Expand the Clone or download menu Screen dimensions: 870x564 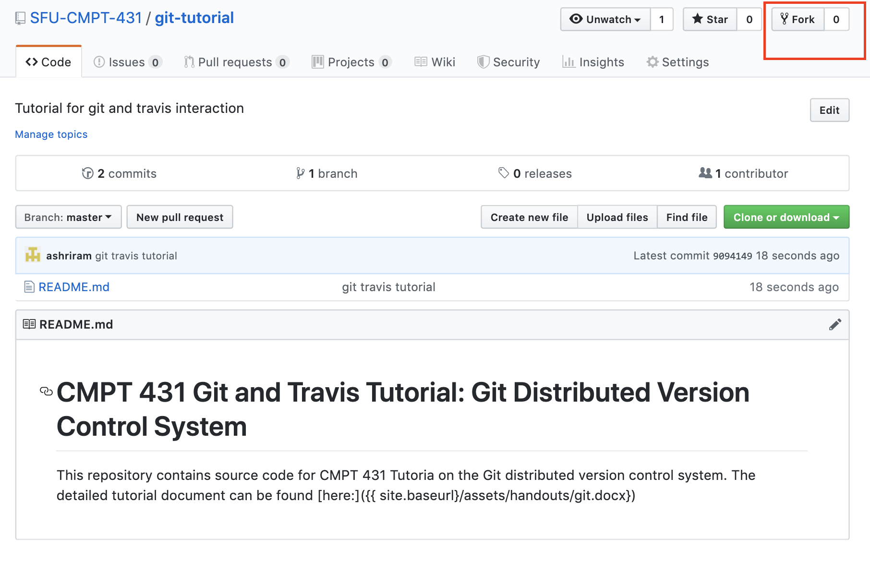(x=786, y=217)
